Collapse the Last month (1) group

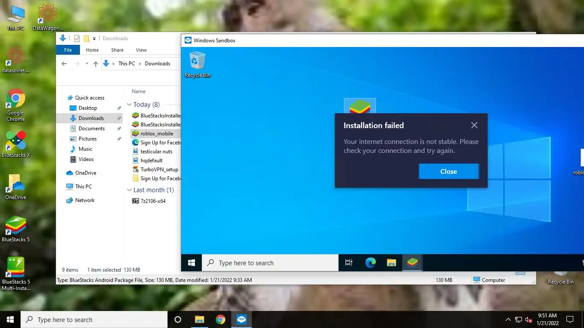click(129, 190)
